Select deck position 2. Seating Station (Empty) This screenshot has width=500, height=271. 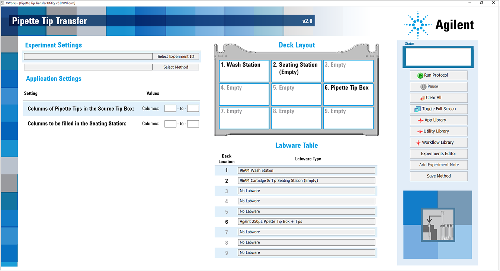[x=296, y=71]
